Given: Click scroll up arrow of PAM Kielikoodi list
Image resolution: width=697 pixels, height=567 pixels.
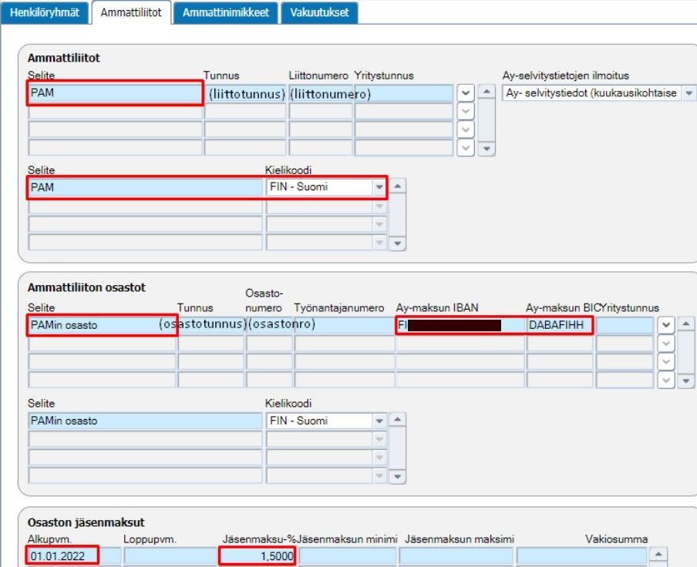Looking at the screenshot, I should (397, 186).
